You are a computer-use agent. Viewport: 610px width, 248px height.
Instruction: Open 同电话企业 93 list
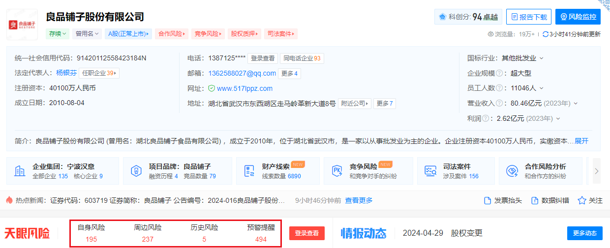pos(302,58)
